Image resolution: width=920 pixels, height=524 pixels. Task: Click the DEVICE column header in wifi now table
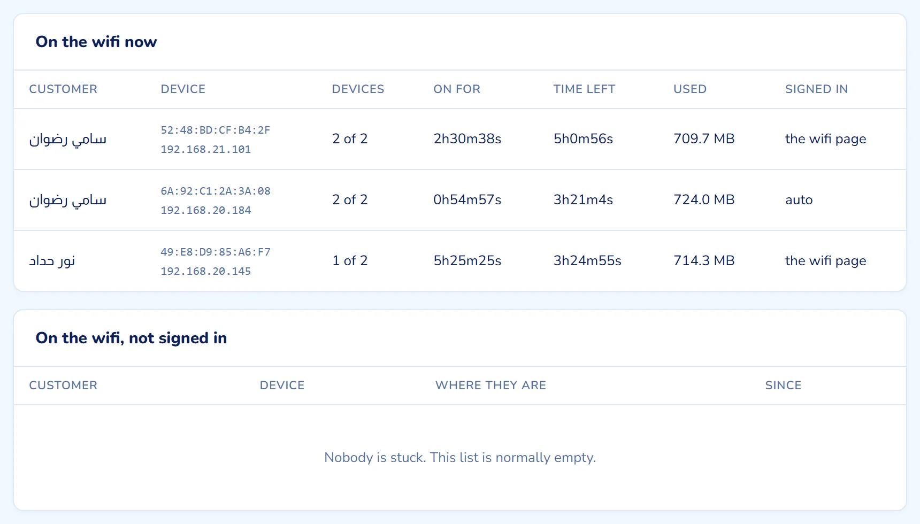[183, 89]
